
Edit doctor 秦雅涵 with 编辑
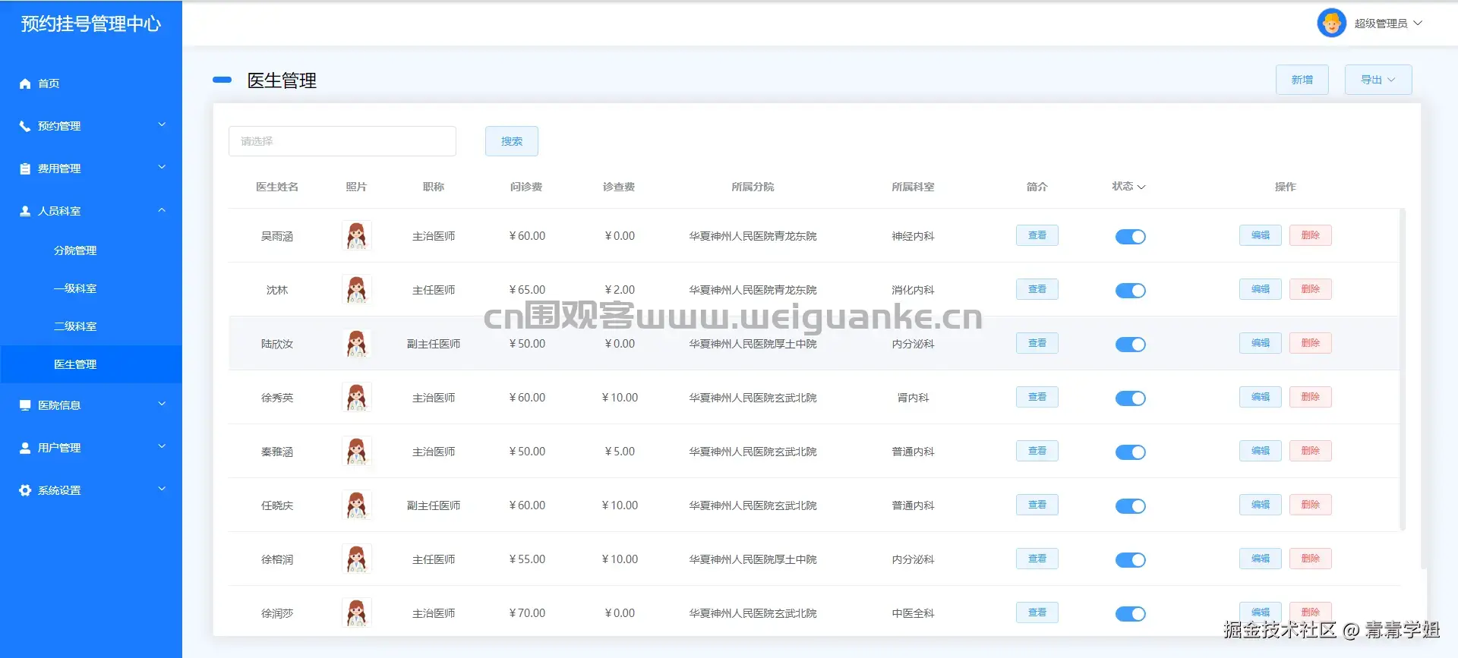click(x=1261, y=451)
